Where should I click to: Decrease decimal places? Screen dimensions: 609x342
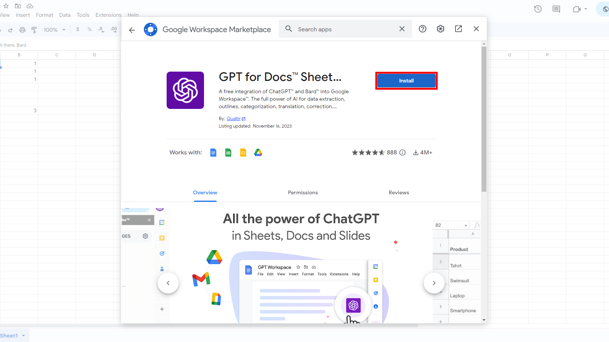click(x=101, y=29)
